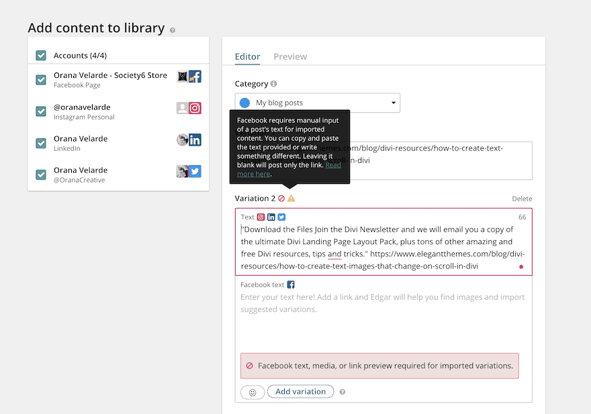Click the Instagram icon next to @oranavelarde

[x=195, y=108]
